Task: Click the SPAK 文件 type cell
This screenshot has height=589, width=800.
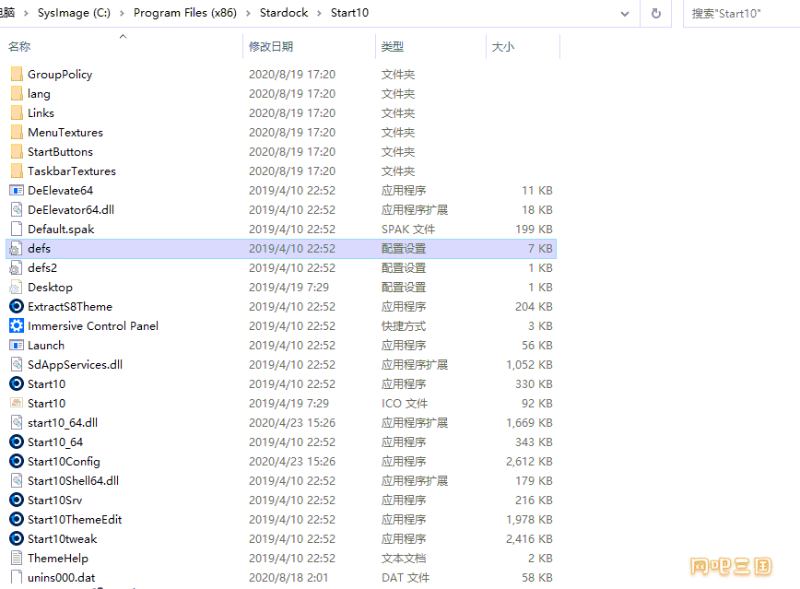Action: coord(408,230)
